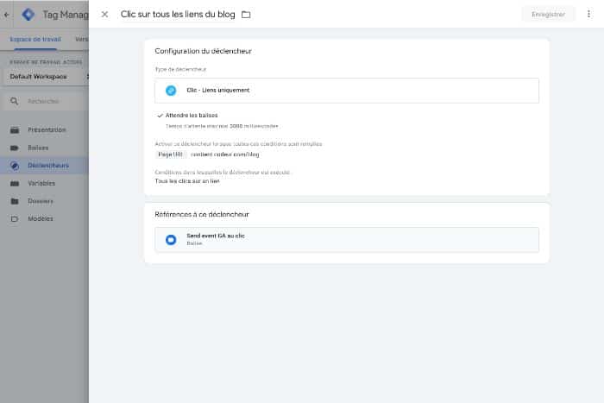Switch to the Espace de travail tab
604x403 pixels.
click(x=35, y=40)
